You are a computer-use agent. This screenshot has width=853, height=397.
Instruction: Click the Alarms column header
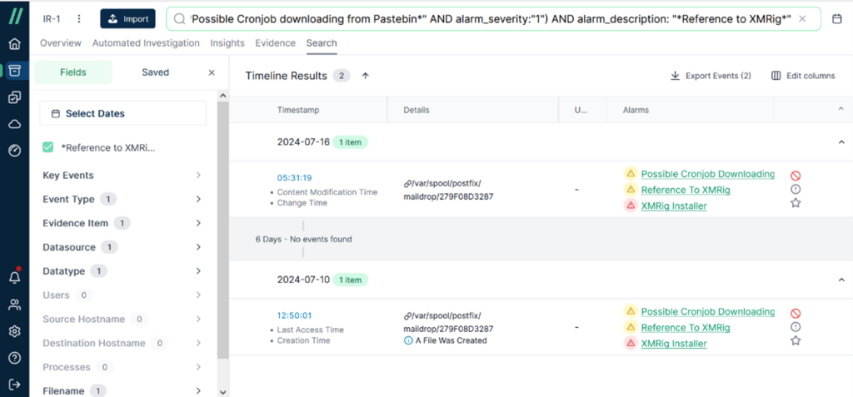[x=636, y=110]
